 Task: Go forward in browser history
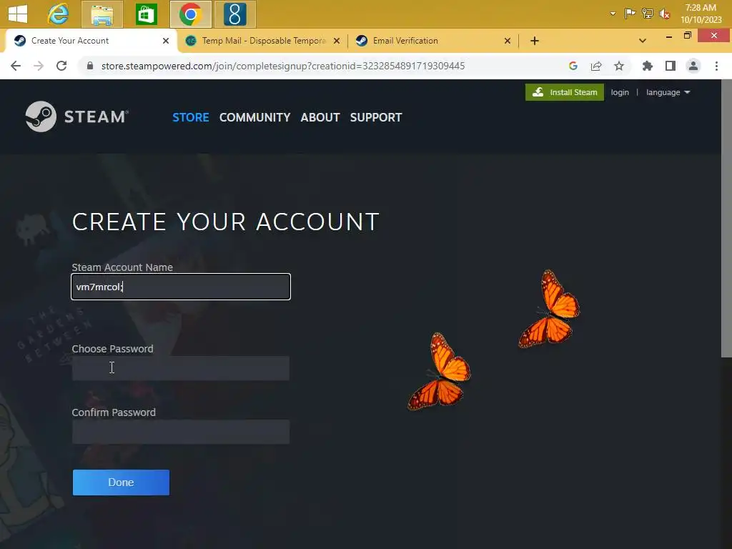[x=39, y=66]
